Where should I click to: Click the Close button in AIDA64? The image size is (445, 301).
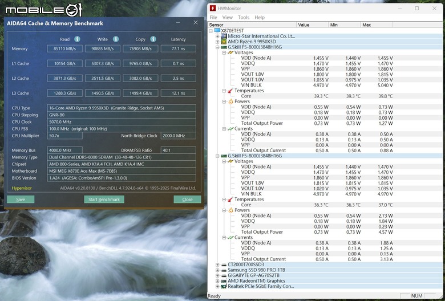tap(187, 199)
